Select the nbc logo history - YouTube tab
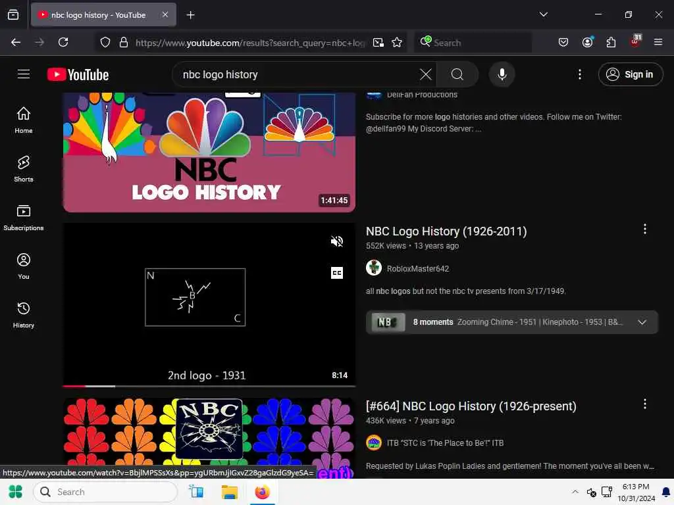Image resolution: width=674 pixels, height=505 pixels. click(103, 15)
